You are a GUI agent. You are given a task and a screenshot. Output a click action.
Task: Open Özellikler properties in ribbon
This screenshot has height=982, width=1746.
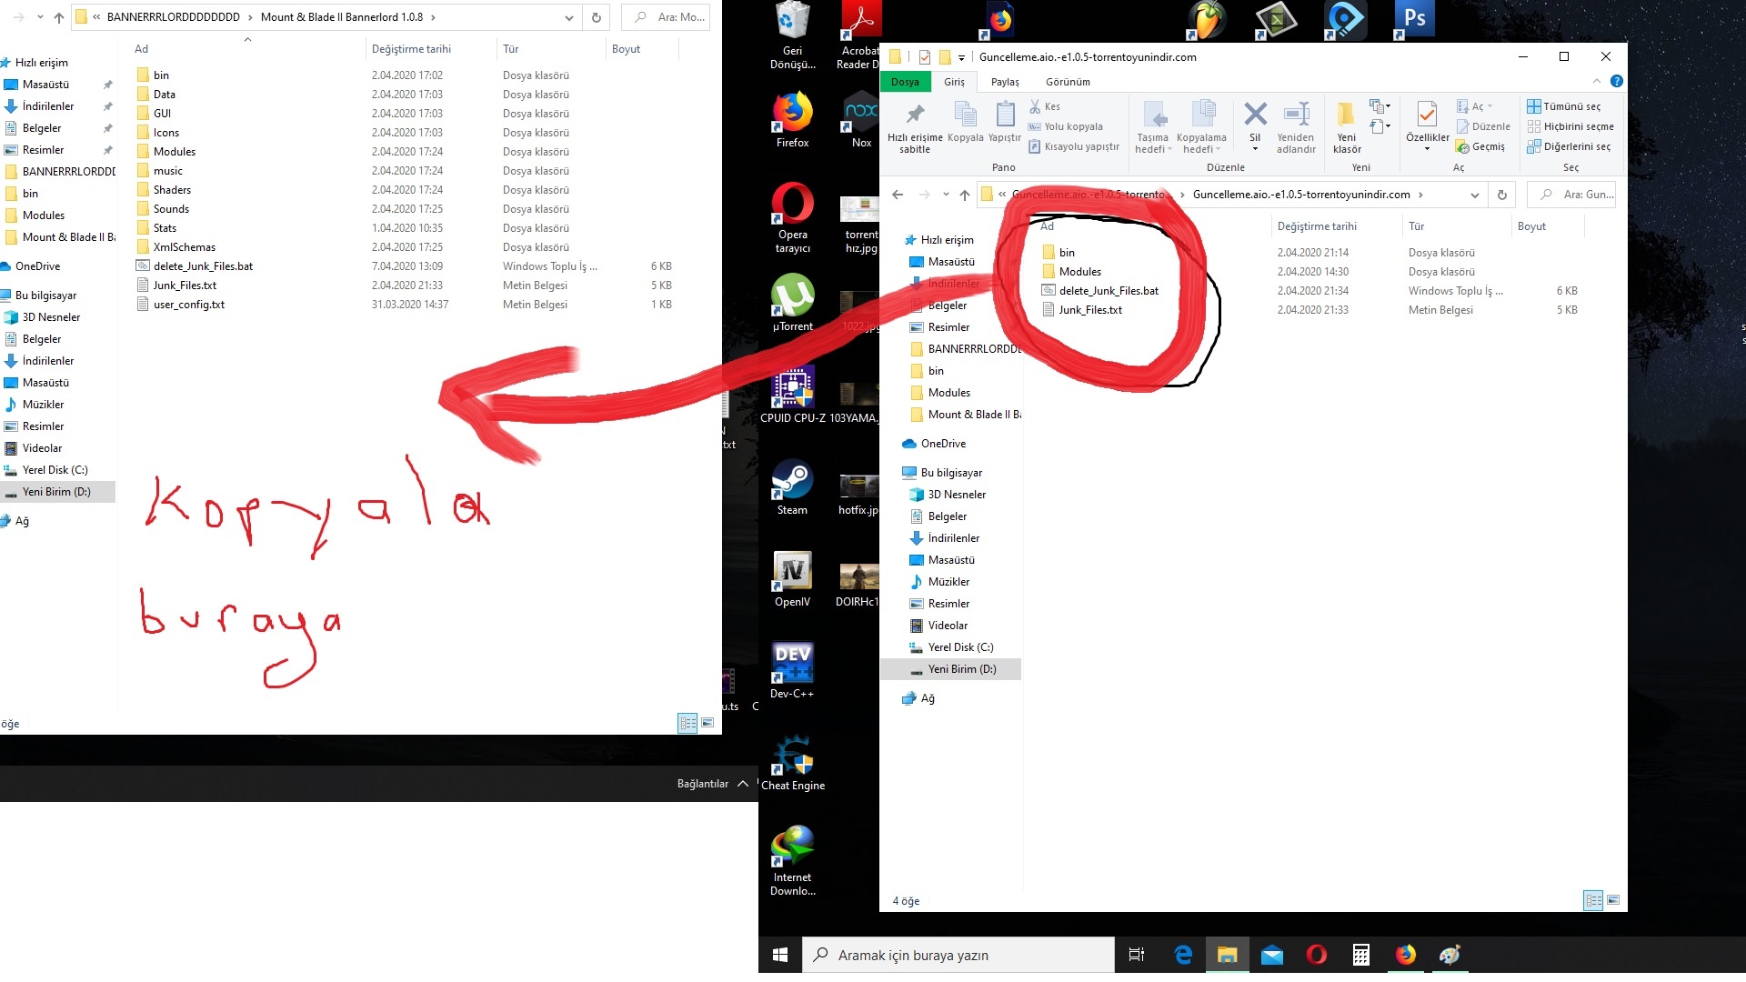tap(1427, 125)
